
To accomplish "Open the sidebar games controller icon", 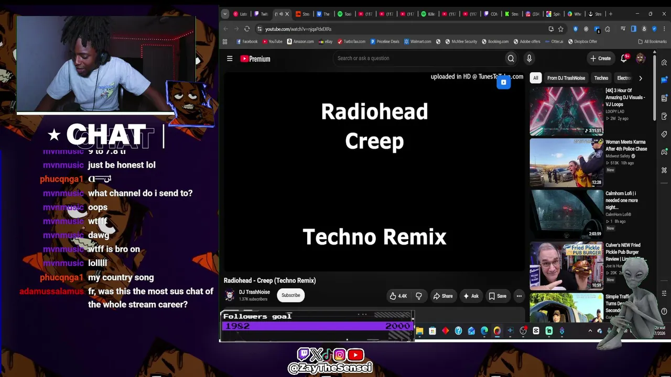I will pyautogui.click(x=664, y=152).
